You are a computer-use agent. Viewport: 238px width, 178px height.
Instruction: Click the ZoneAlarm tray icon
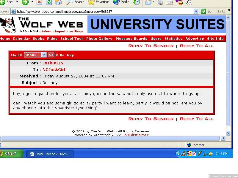(189, 154)
